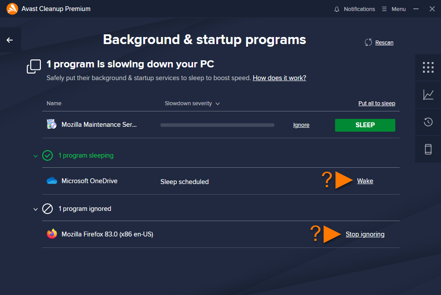Click 'Put all to sleep' link

point(377,103)
